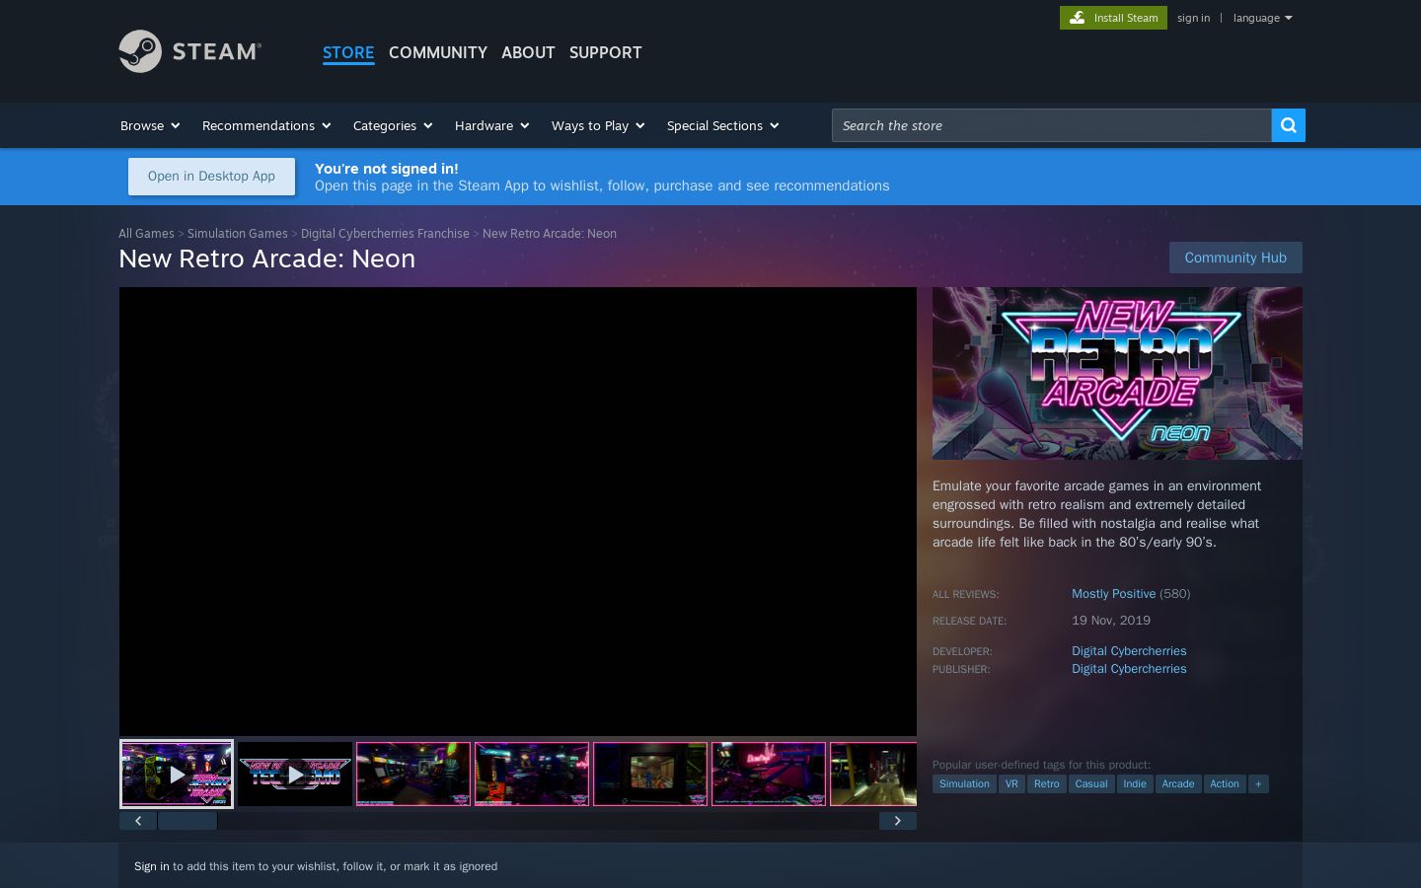Expand the Browse menu
1421x888 pixels.
[150, 125]
